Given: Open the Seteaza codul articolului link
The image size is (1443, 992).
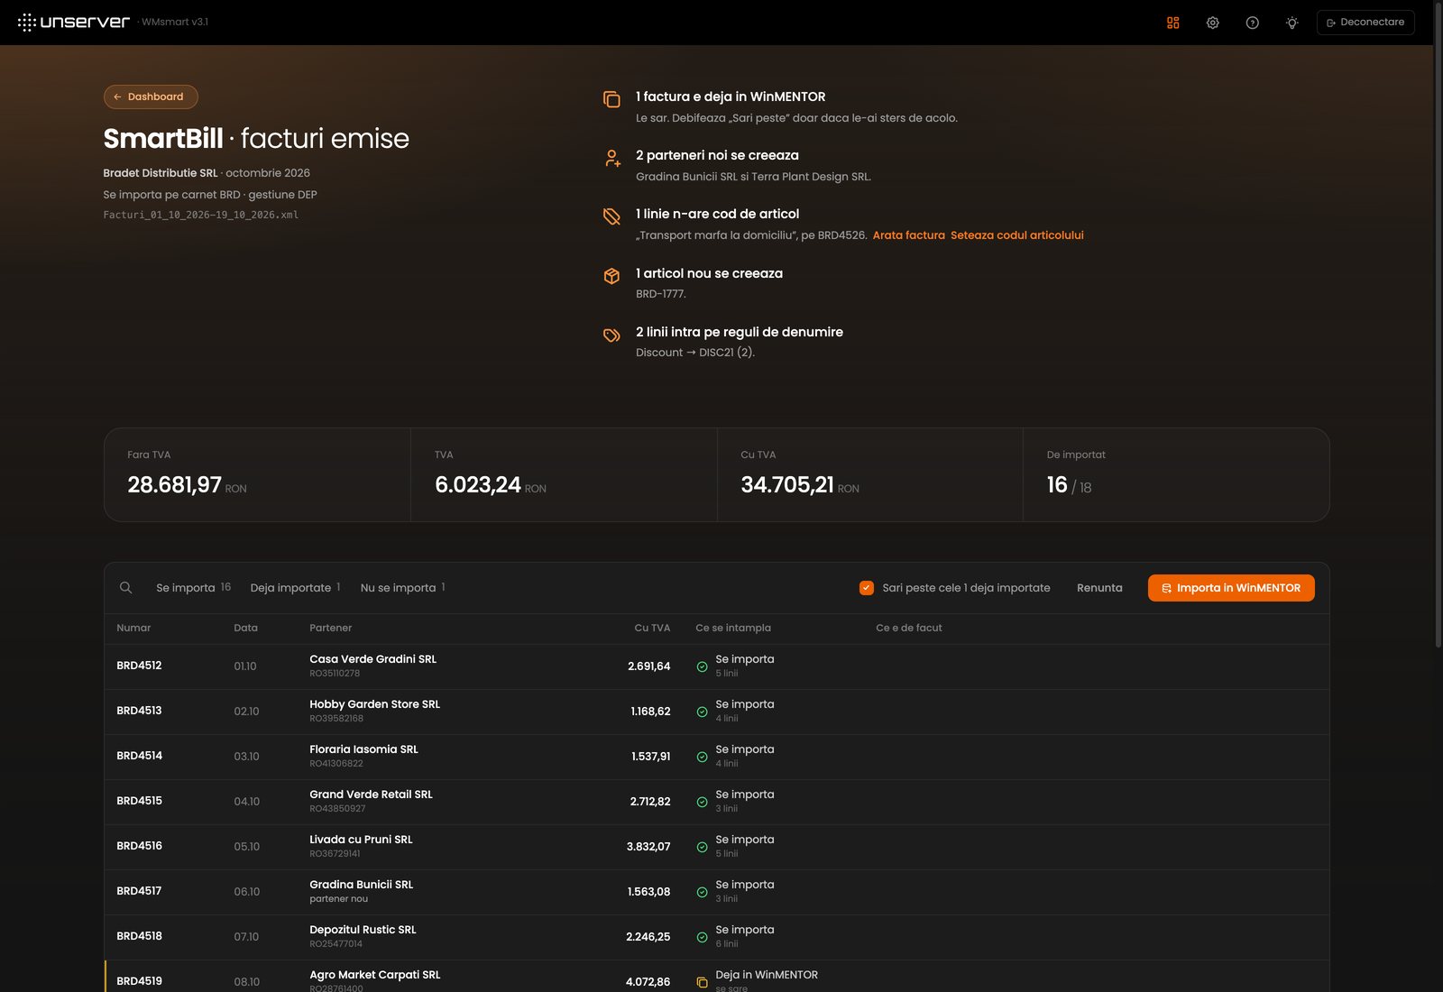Looking at the screenshot, I should point(1016,235).
